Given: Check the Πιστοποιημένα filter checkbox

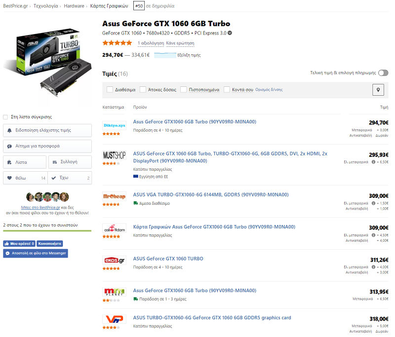Looking at the screenshot, I should pos(183,90).
